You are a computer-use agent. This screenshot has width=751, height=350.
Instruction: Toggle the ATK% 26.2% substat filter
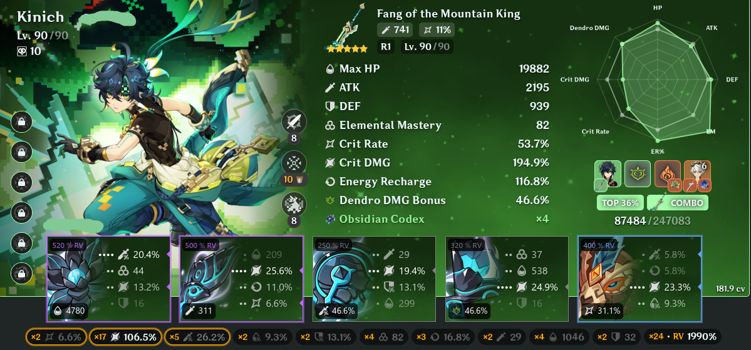[197, 337]
